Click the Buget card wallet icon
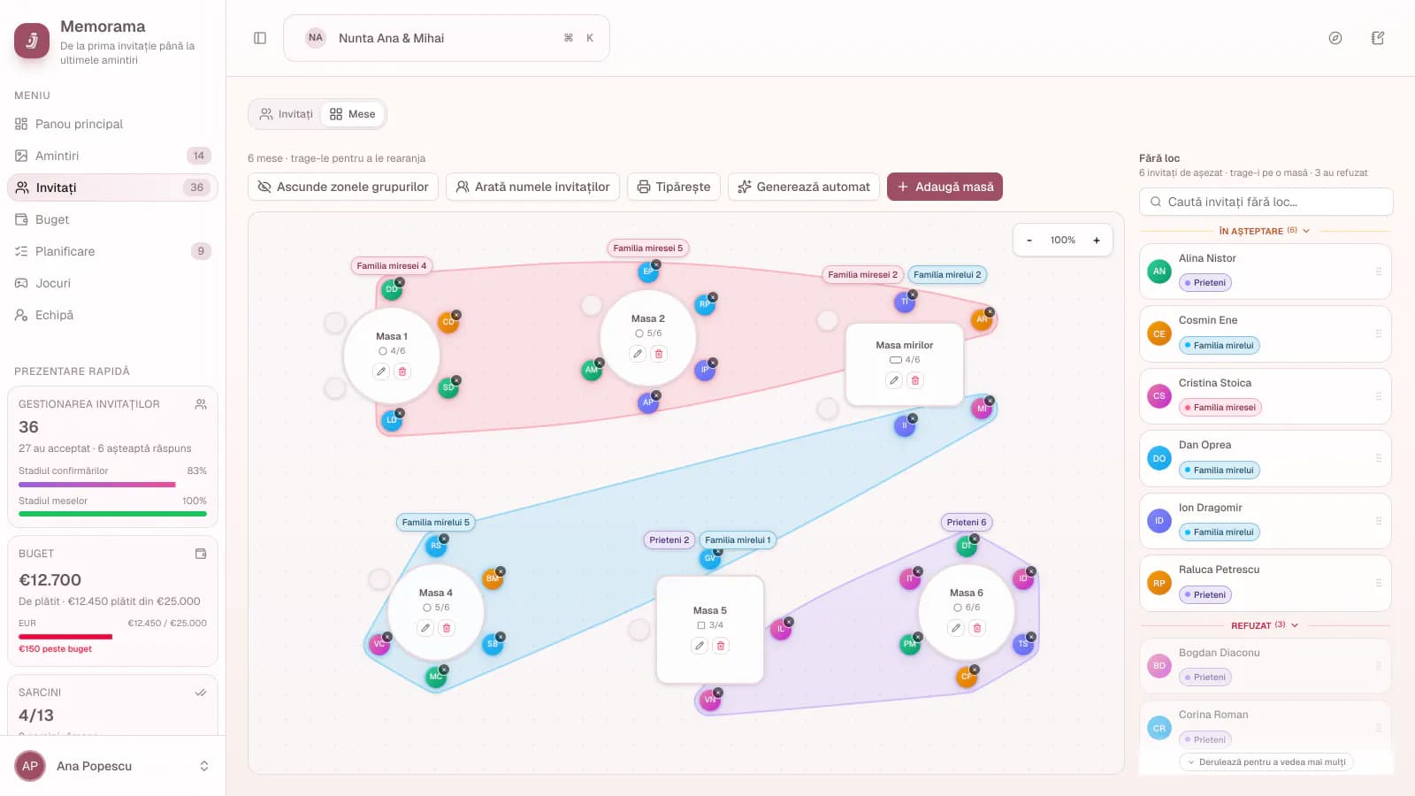The image size is (1415, 796). point(201,554)
